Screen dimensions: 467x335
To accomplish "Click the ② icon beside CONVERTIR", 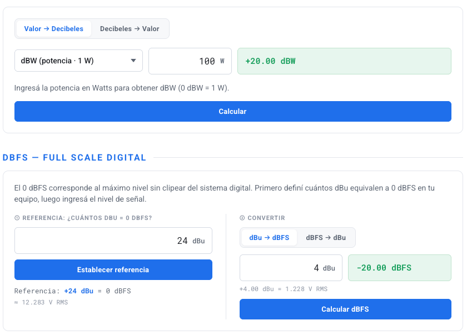I will pyautogui.click(x=244, y=218).
